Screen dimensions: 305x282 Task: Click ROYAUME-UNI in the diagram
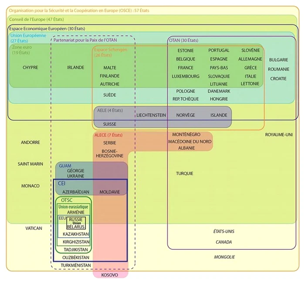[279, 135]
